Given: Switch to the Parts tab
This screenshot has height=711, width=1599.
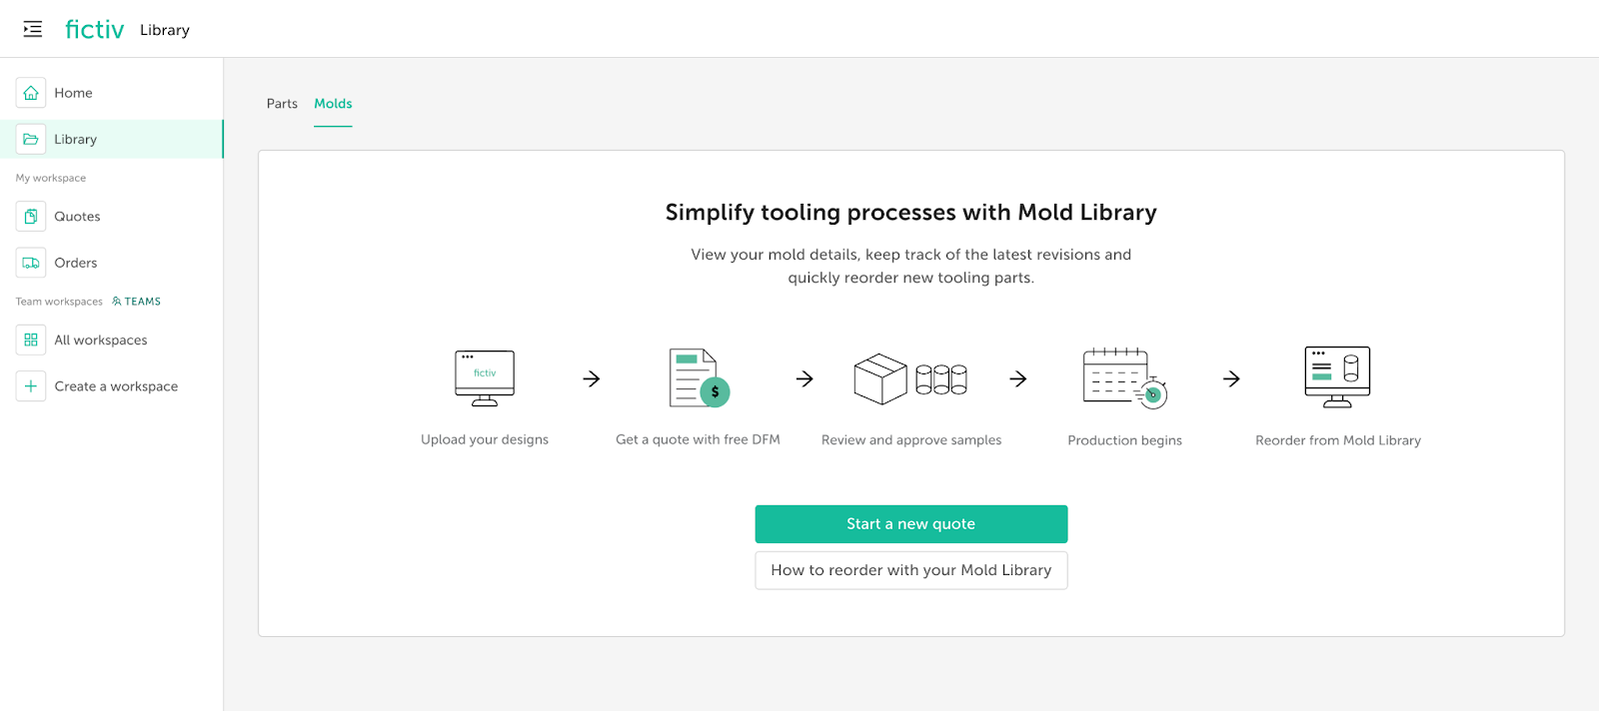Looking at the screenshot, I should (x=282, y=104).
